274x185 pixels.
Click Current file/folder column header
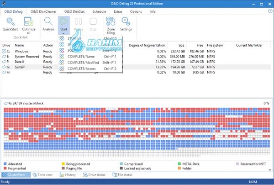pos(249,45)
